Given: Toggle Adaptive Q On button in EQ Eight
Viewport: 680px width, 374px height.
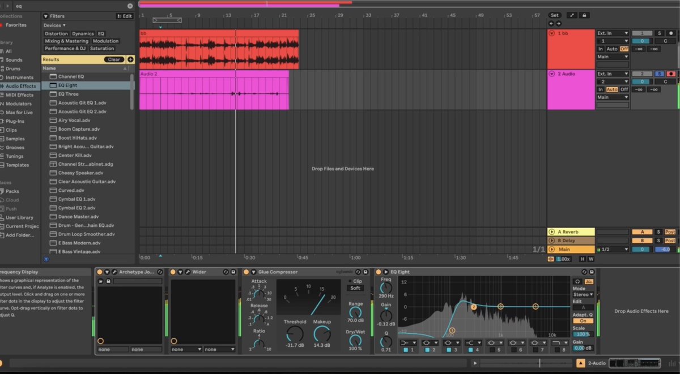Looking at the screenshot, I should (x=583, y=321).
